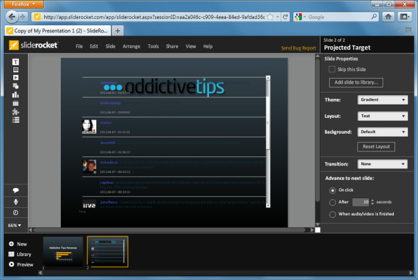The image size is (418, 280).
Task: Open the Edit menu
Action: (94, 46)
